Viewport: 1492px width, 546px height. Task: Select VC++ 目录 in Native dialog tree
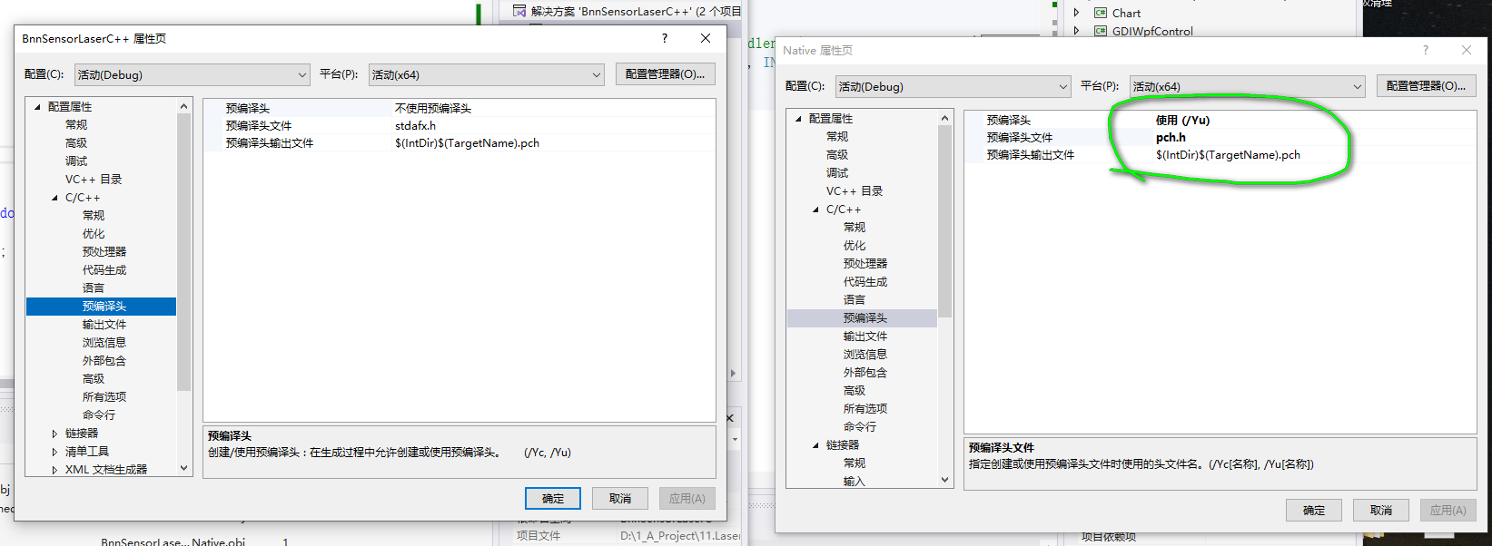(855, 191)
